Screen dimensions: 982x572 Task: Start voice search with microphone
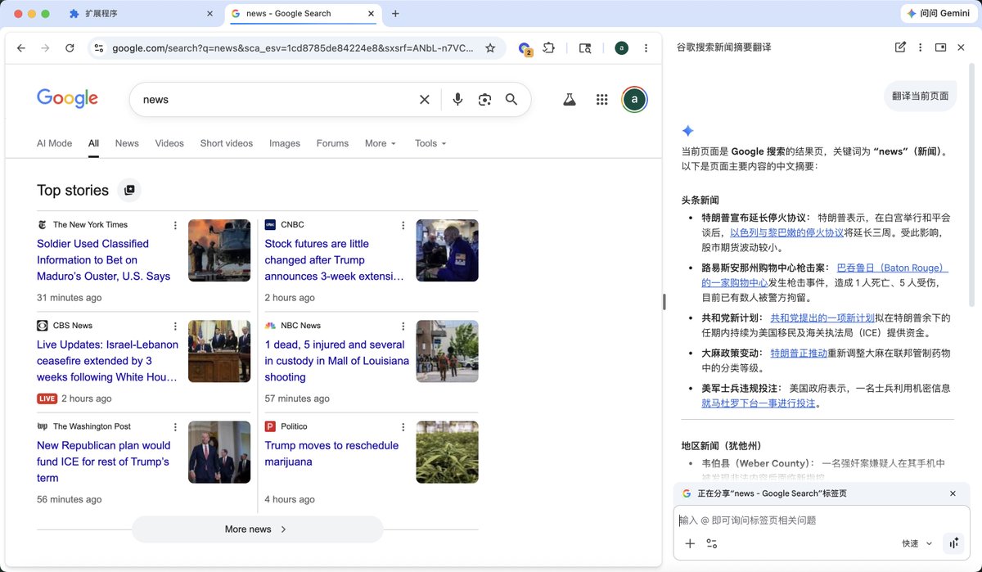point(457,99)
